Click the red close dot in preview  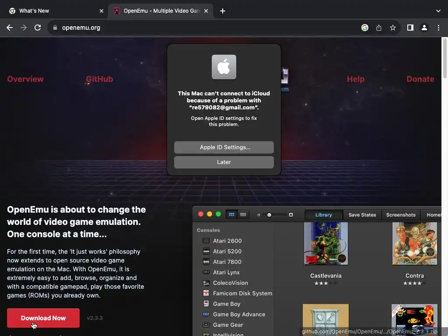201,214
